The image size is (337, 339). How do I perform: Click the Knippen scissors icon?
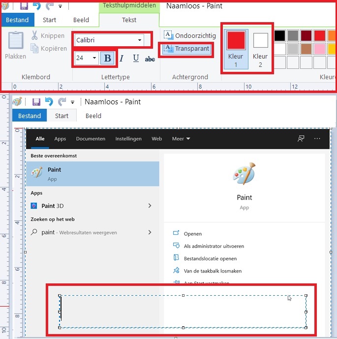[35, 35]
